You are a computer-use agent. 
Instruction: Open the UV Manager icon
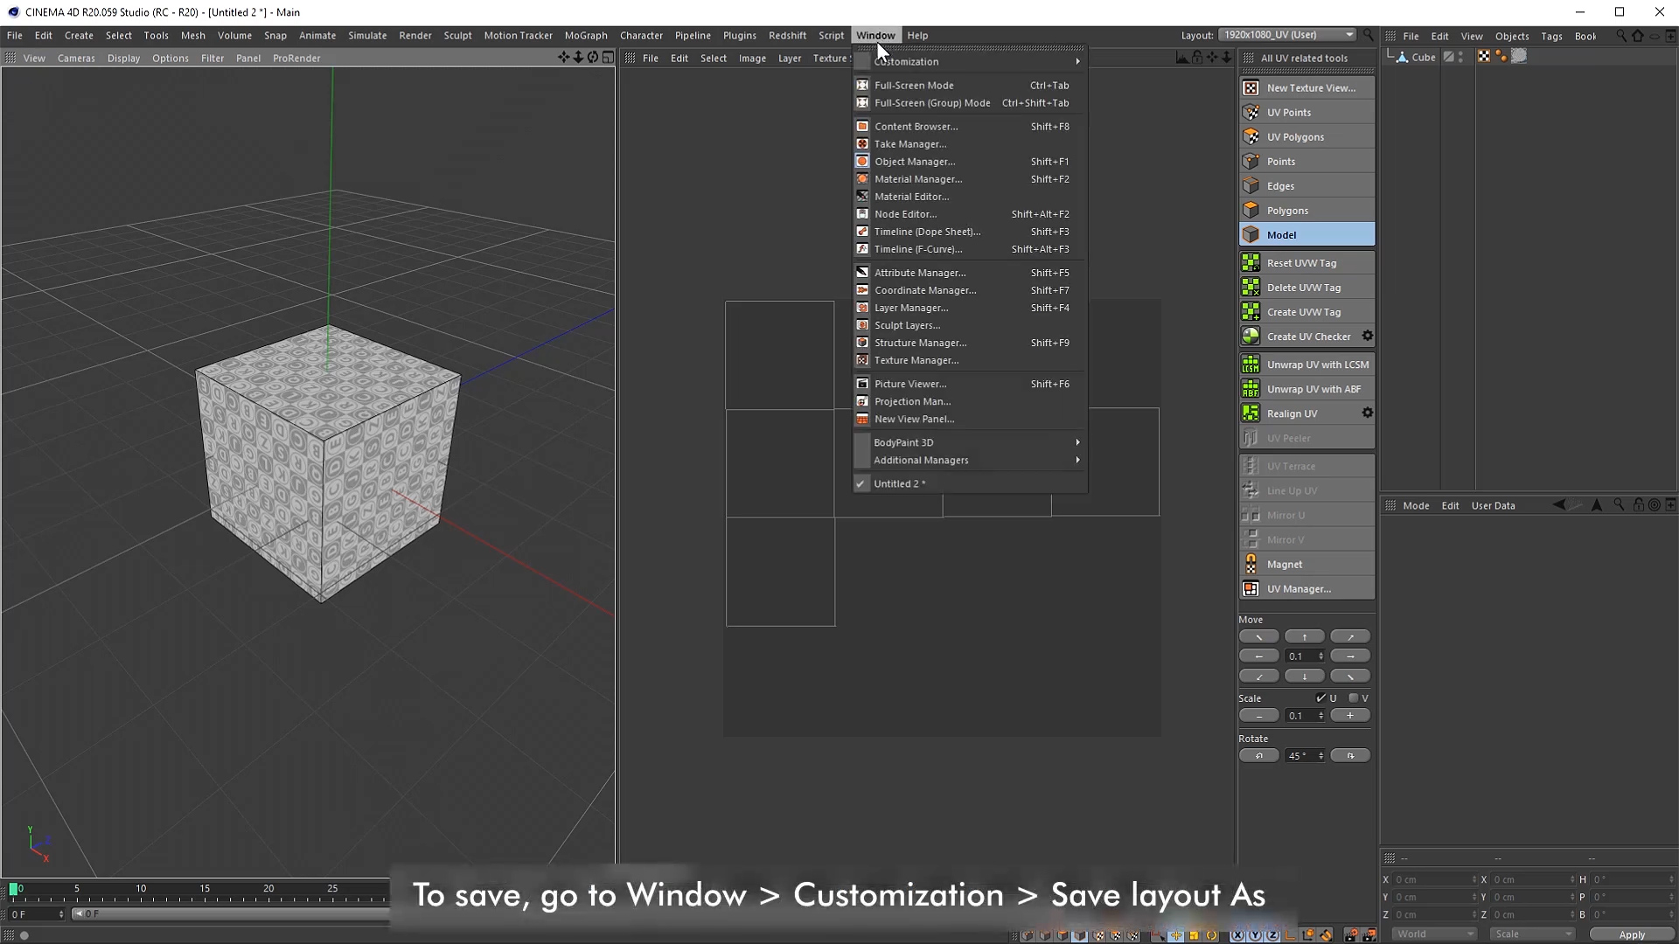coord(1251,588)
